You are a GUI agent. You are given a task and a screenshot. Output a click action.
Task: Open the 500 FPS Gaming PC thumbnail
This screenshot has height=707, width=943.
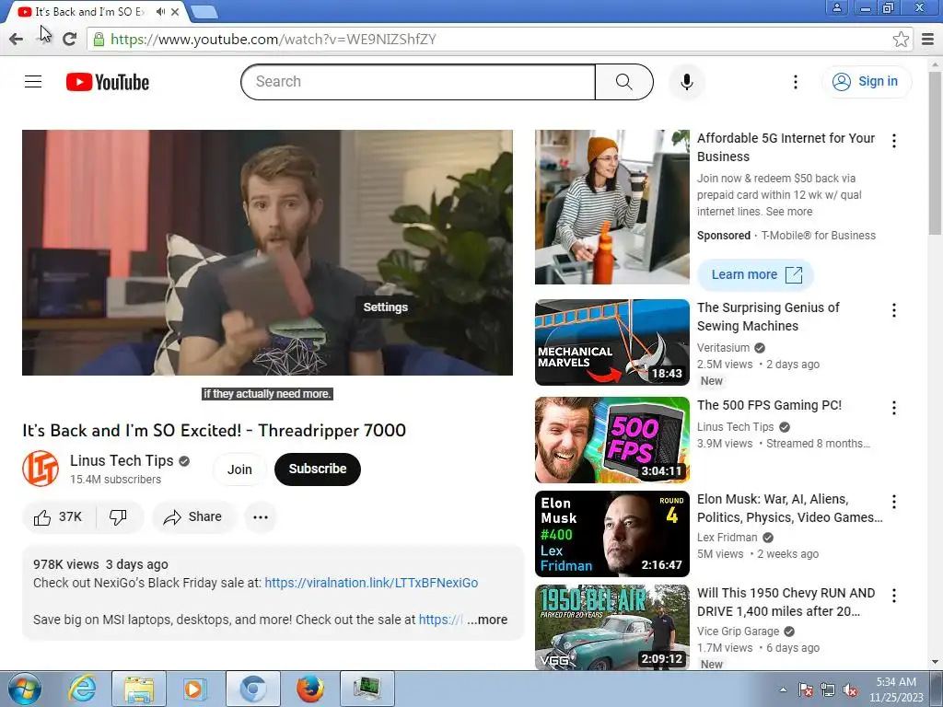(612, 440)
